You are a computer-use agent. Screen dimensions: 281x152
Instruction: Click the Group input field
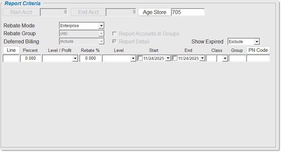point(237,58)
